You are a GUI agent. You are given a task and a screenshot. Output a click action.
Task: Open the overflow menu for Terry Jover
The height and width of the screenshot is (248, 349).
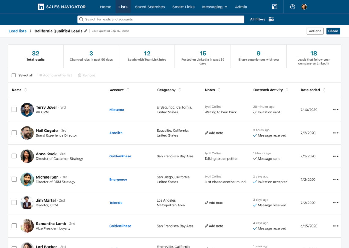(336, 109)
